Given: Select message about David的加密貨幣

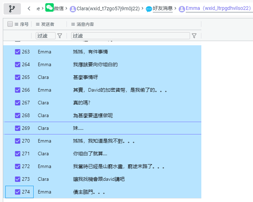Looking at the screenshot, I should tap(120, 90).
